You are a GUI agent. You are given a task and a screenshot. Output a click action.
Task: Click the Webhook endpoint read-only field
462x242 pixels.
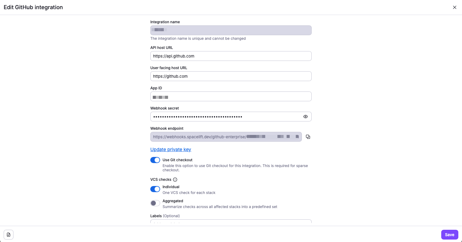[226, 137]
